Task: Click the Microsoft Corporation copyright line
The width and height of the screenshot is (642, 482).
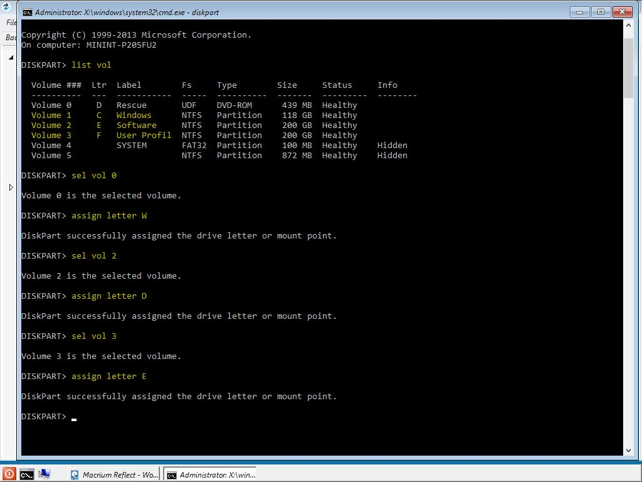Action: (136, 35)
